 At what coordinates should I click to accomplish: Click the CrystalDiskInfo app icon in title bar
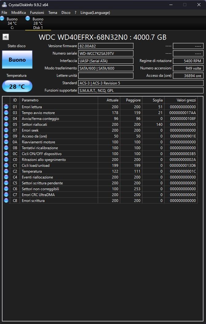point(4,5)
